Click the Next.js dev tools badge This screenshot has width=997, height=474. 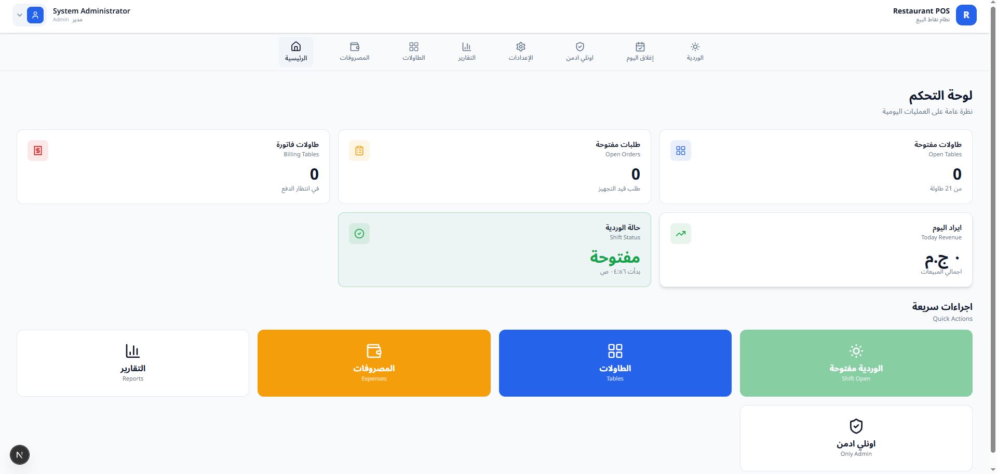20,455
